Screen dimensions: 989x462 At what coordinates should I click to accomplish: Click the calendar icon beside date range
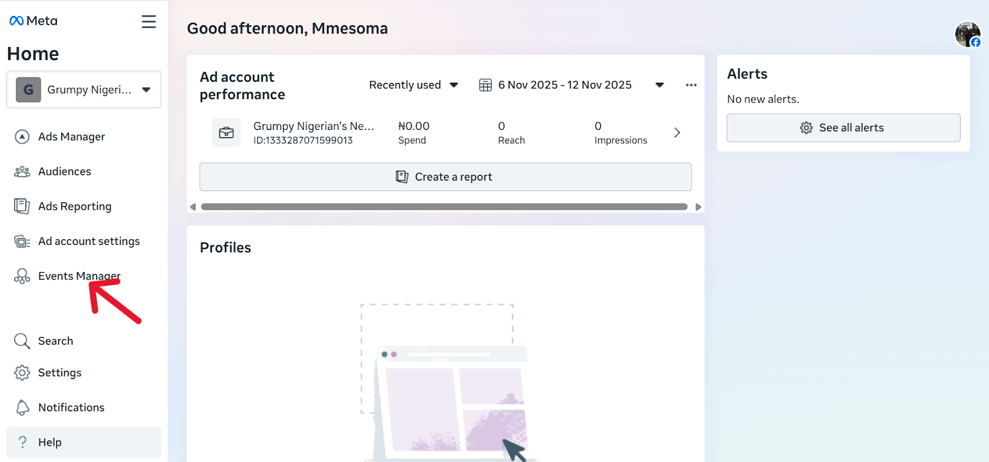tap(486, 85)
